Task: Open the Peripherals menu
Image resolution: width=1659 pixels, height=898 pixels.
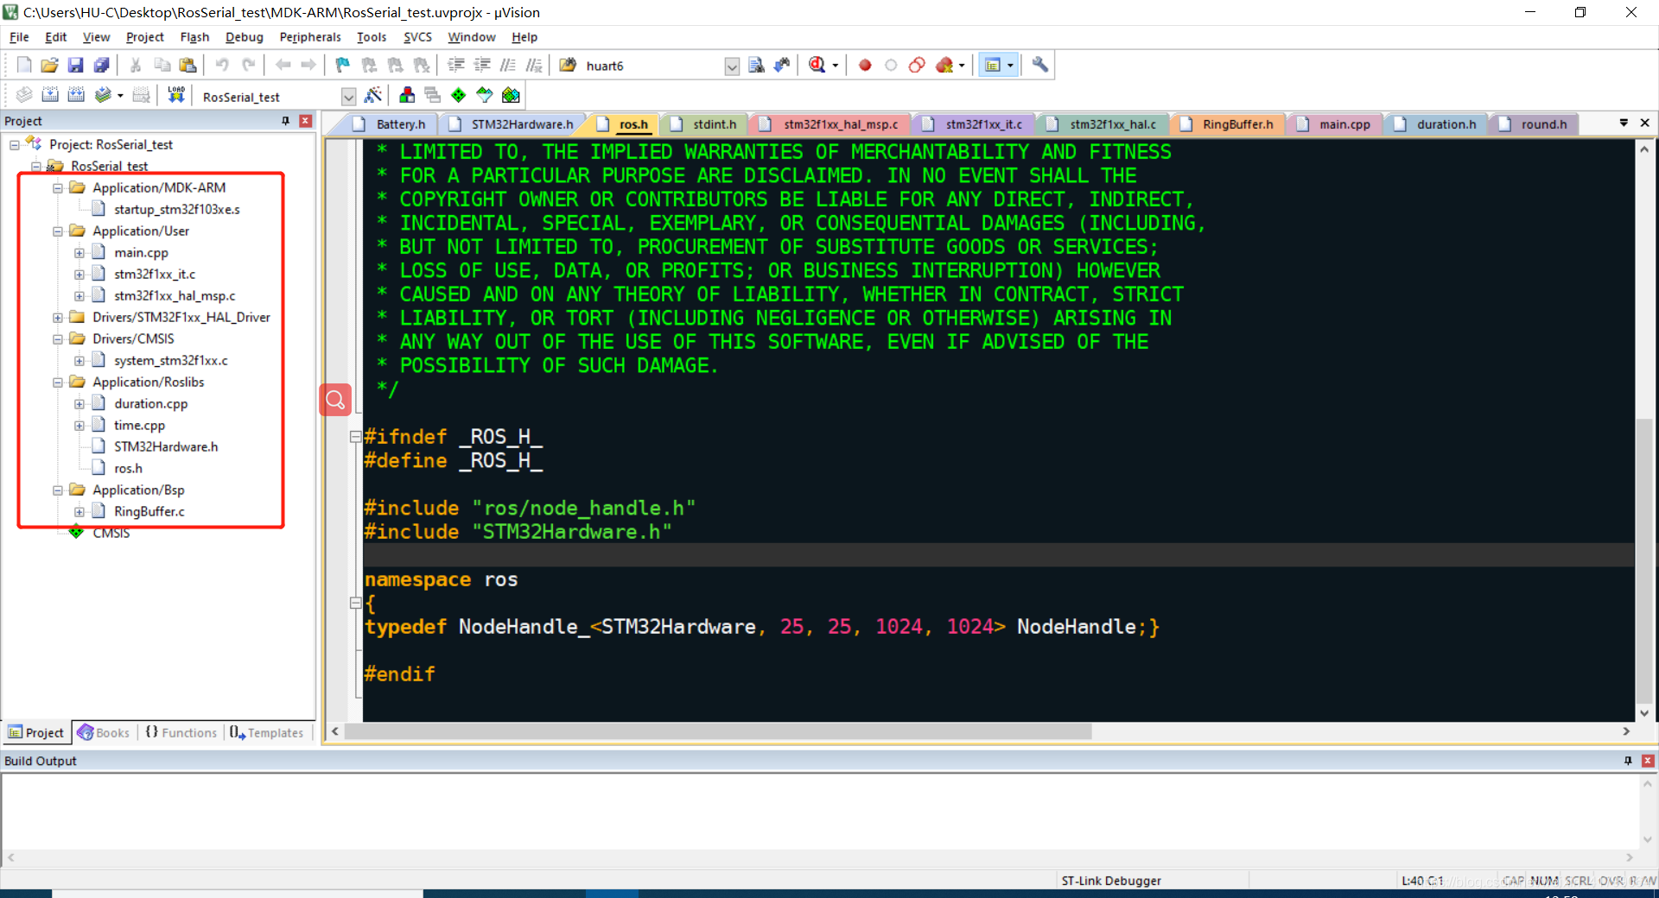Action: coord(310,37)
